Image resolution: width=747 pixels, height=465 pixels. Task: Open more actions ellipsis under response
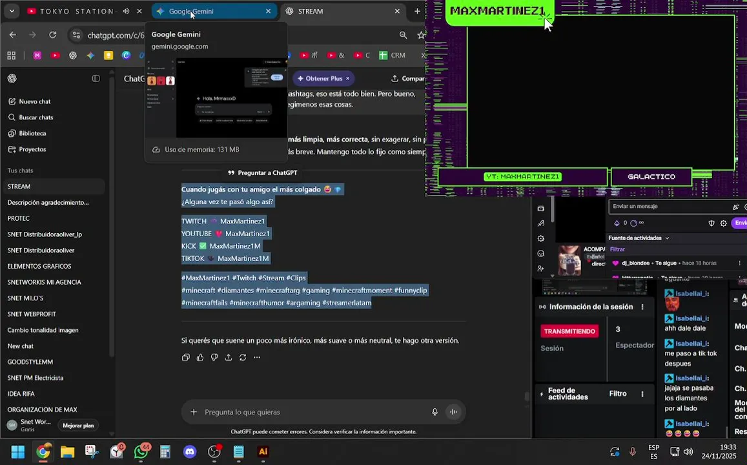[257, 357]
